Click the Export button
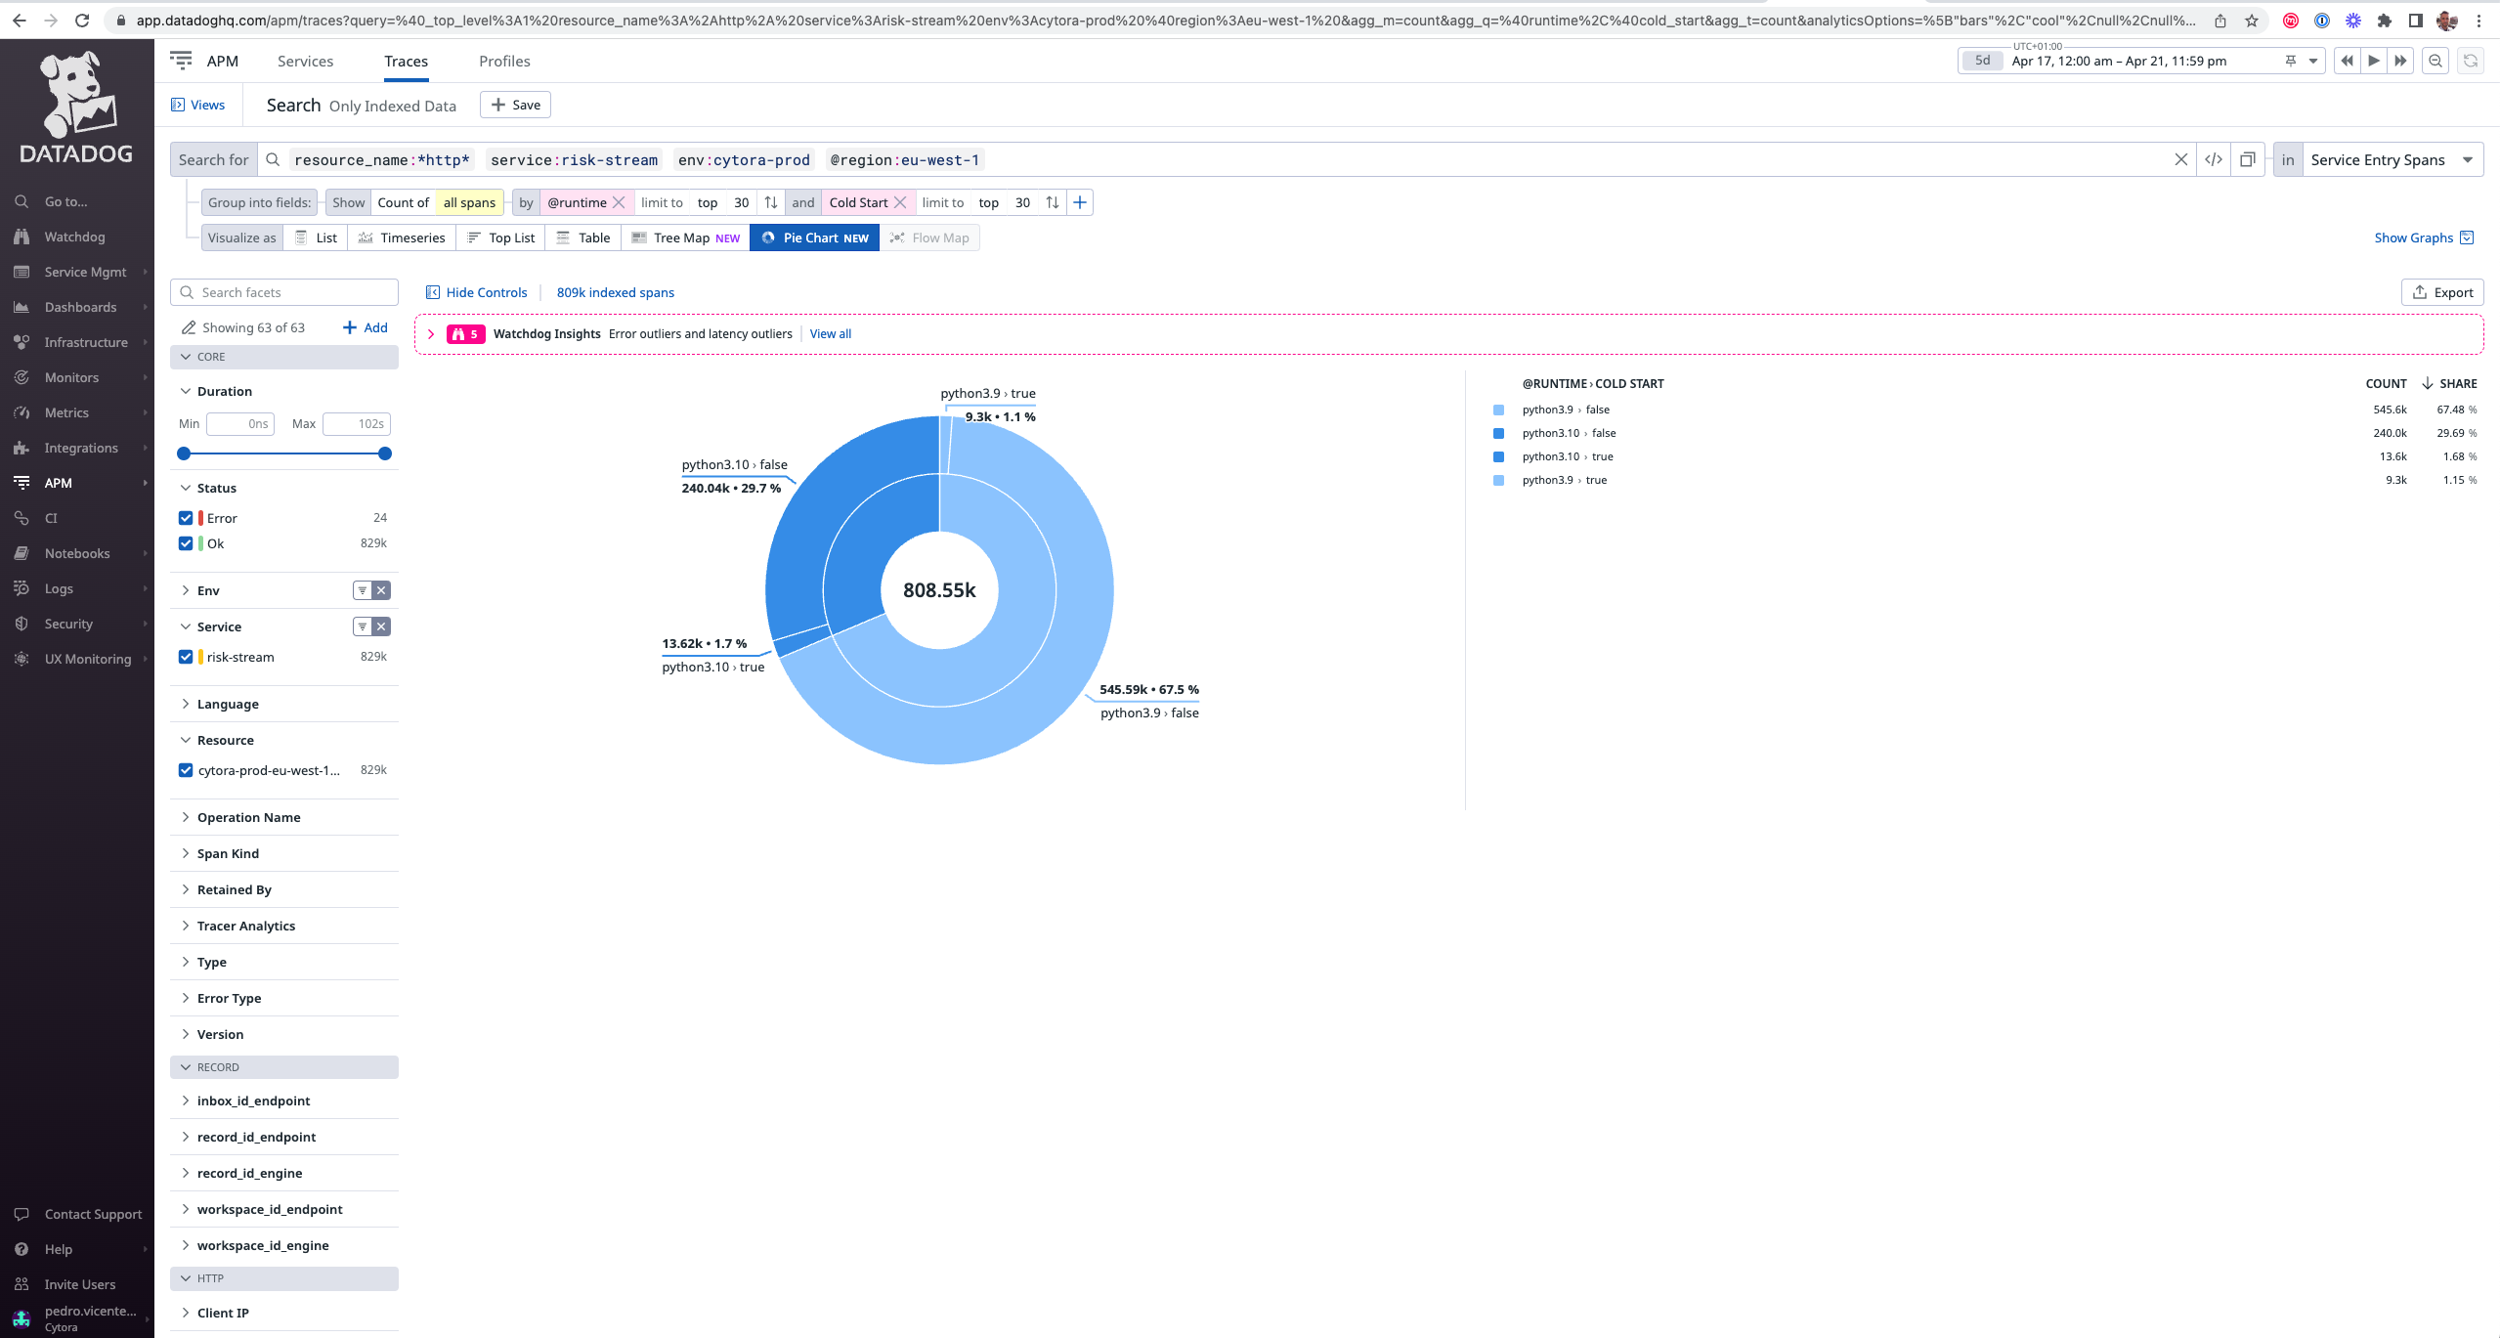 [x=2442, y=292]
